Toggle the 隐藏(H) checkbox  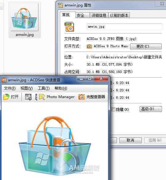point(113,109)
